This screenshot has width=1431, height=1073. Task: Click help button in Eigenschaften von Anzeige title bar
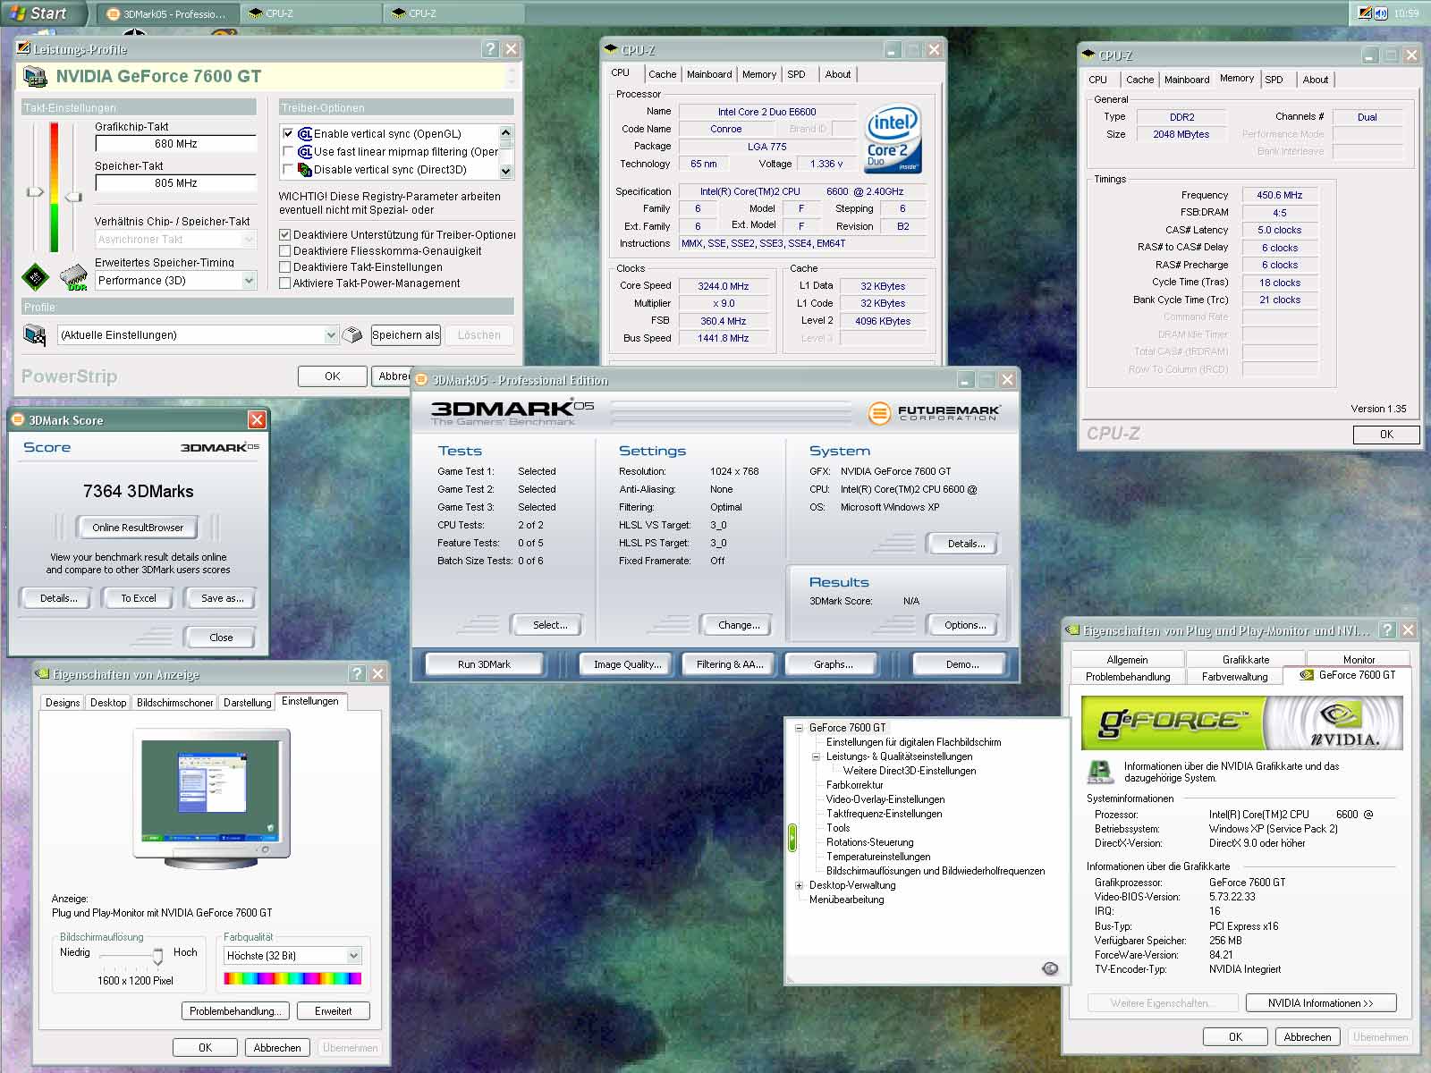click(x=357, y=673)
